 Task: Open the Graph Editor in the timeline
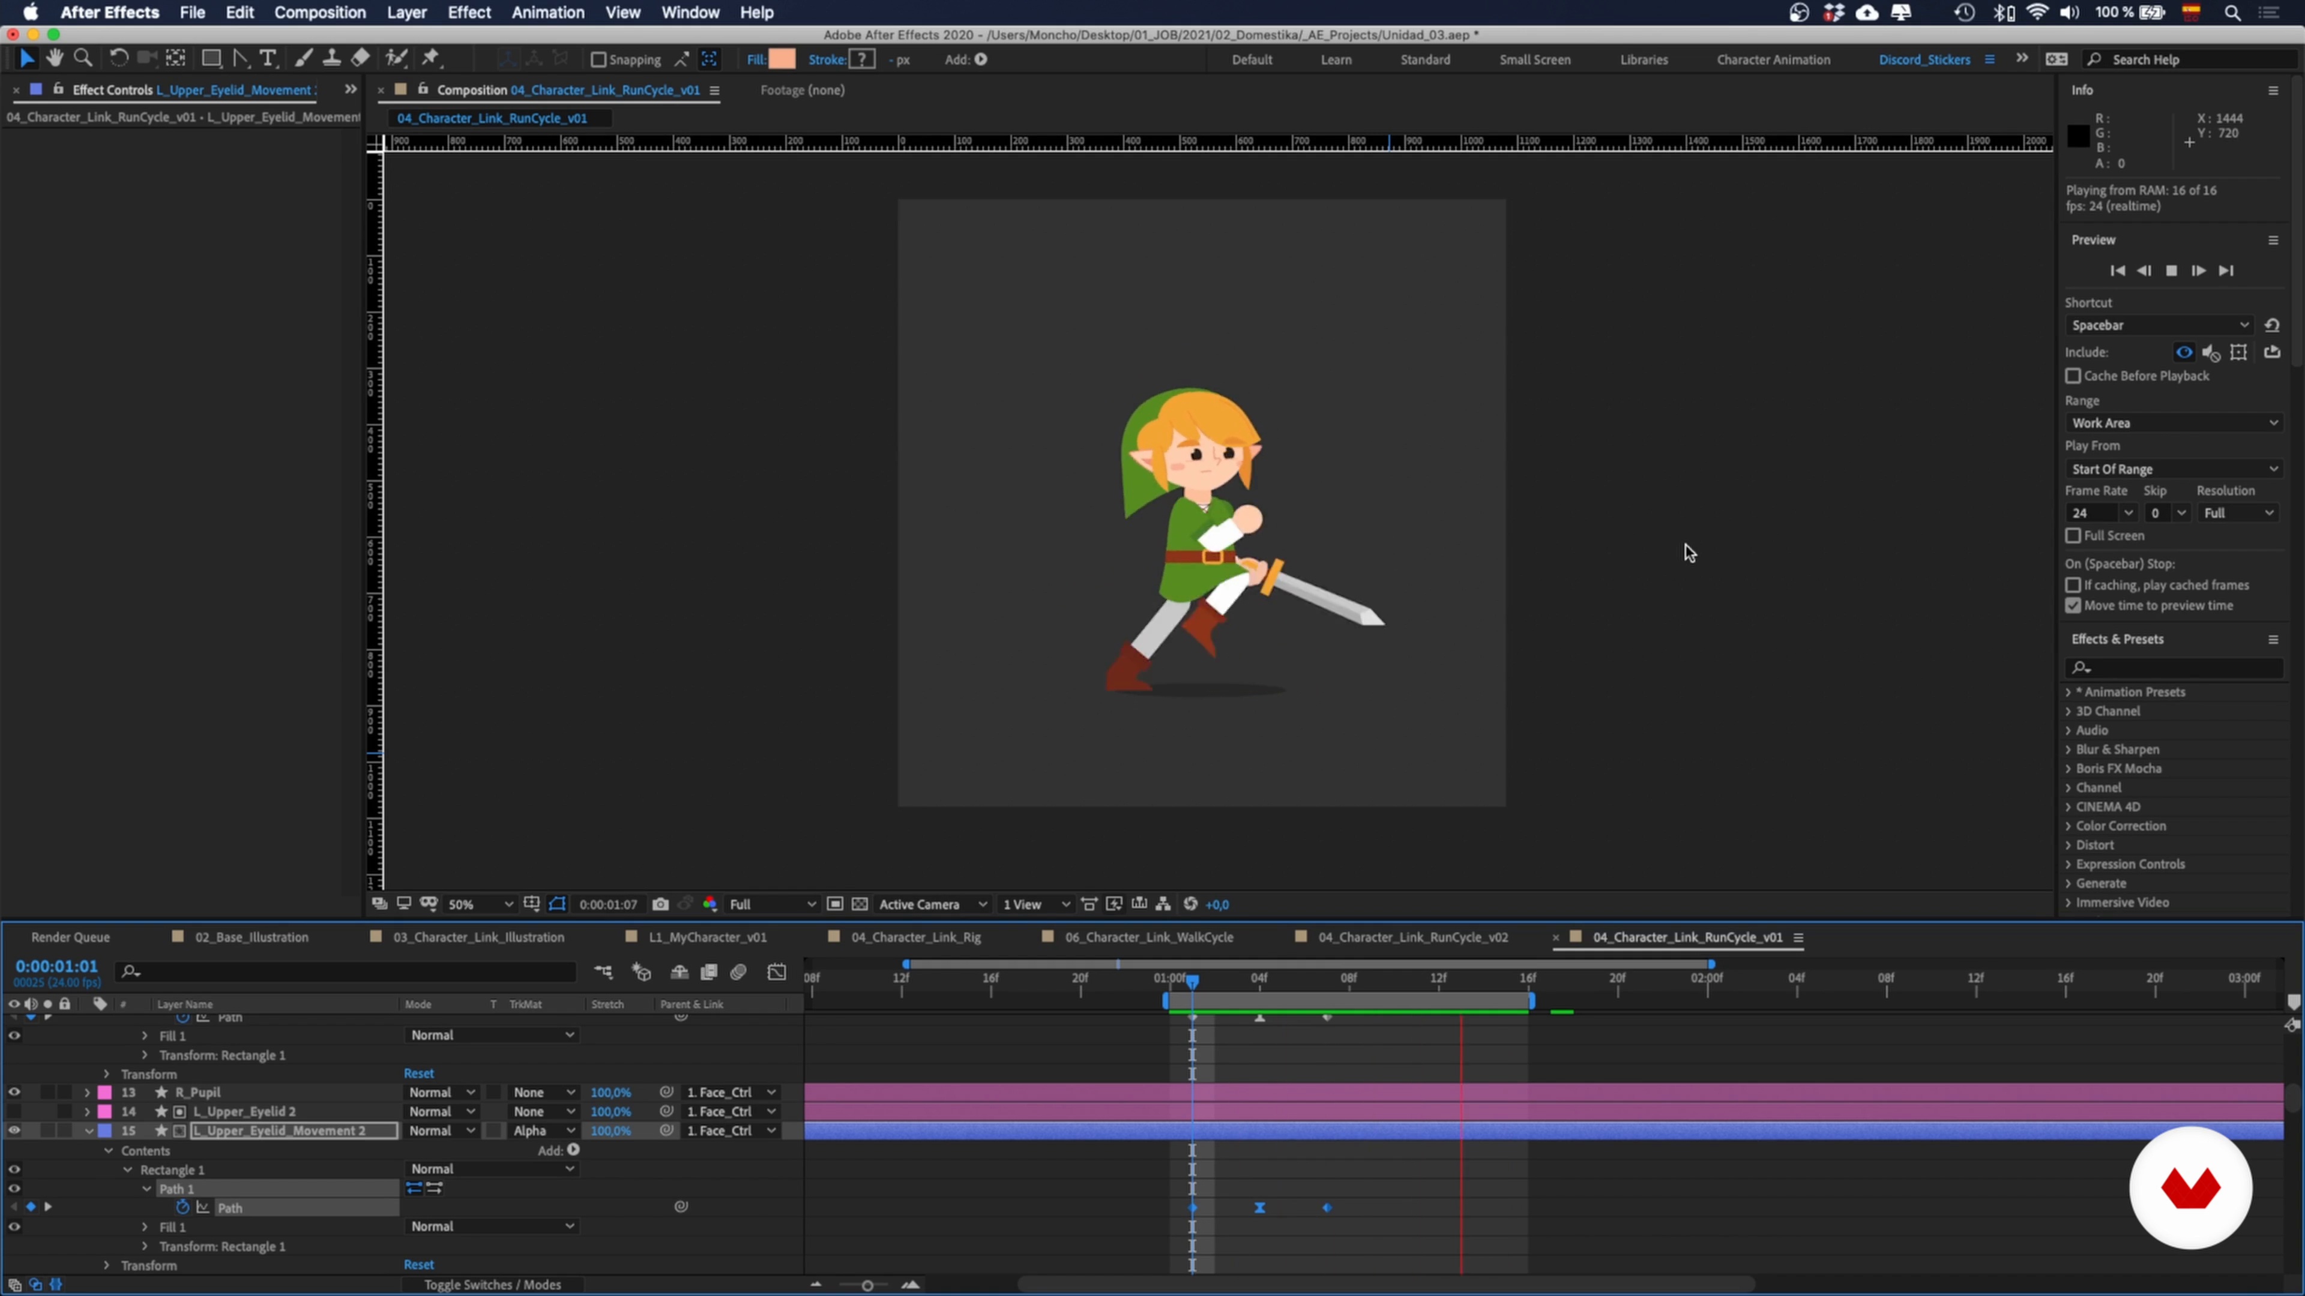[x=777, y=972]
